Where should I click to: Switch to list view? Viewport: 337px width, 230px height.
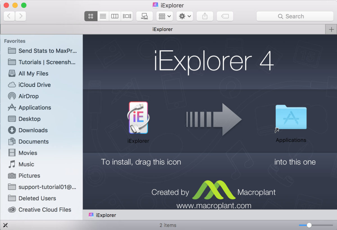103,16
